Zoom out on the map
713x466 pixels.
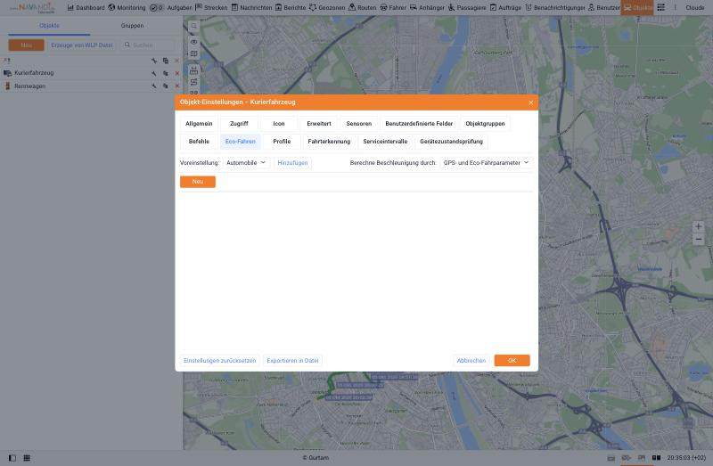pyautogui.click(x=699, y=239)
